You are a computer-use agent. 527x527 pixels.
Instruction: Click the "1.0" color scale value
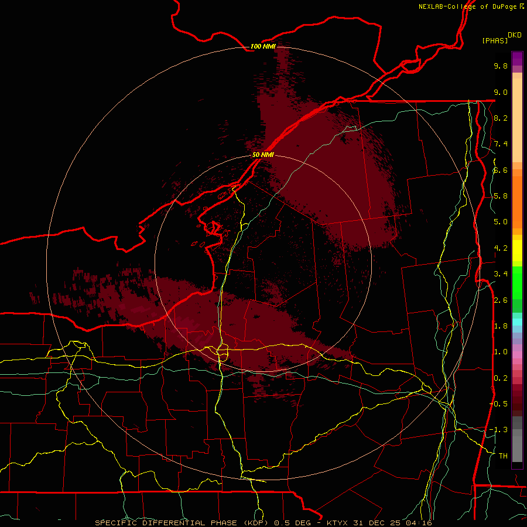[x=501, y=351]
